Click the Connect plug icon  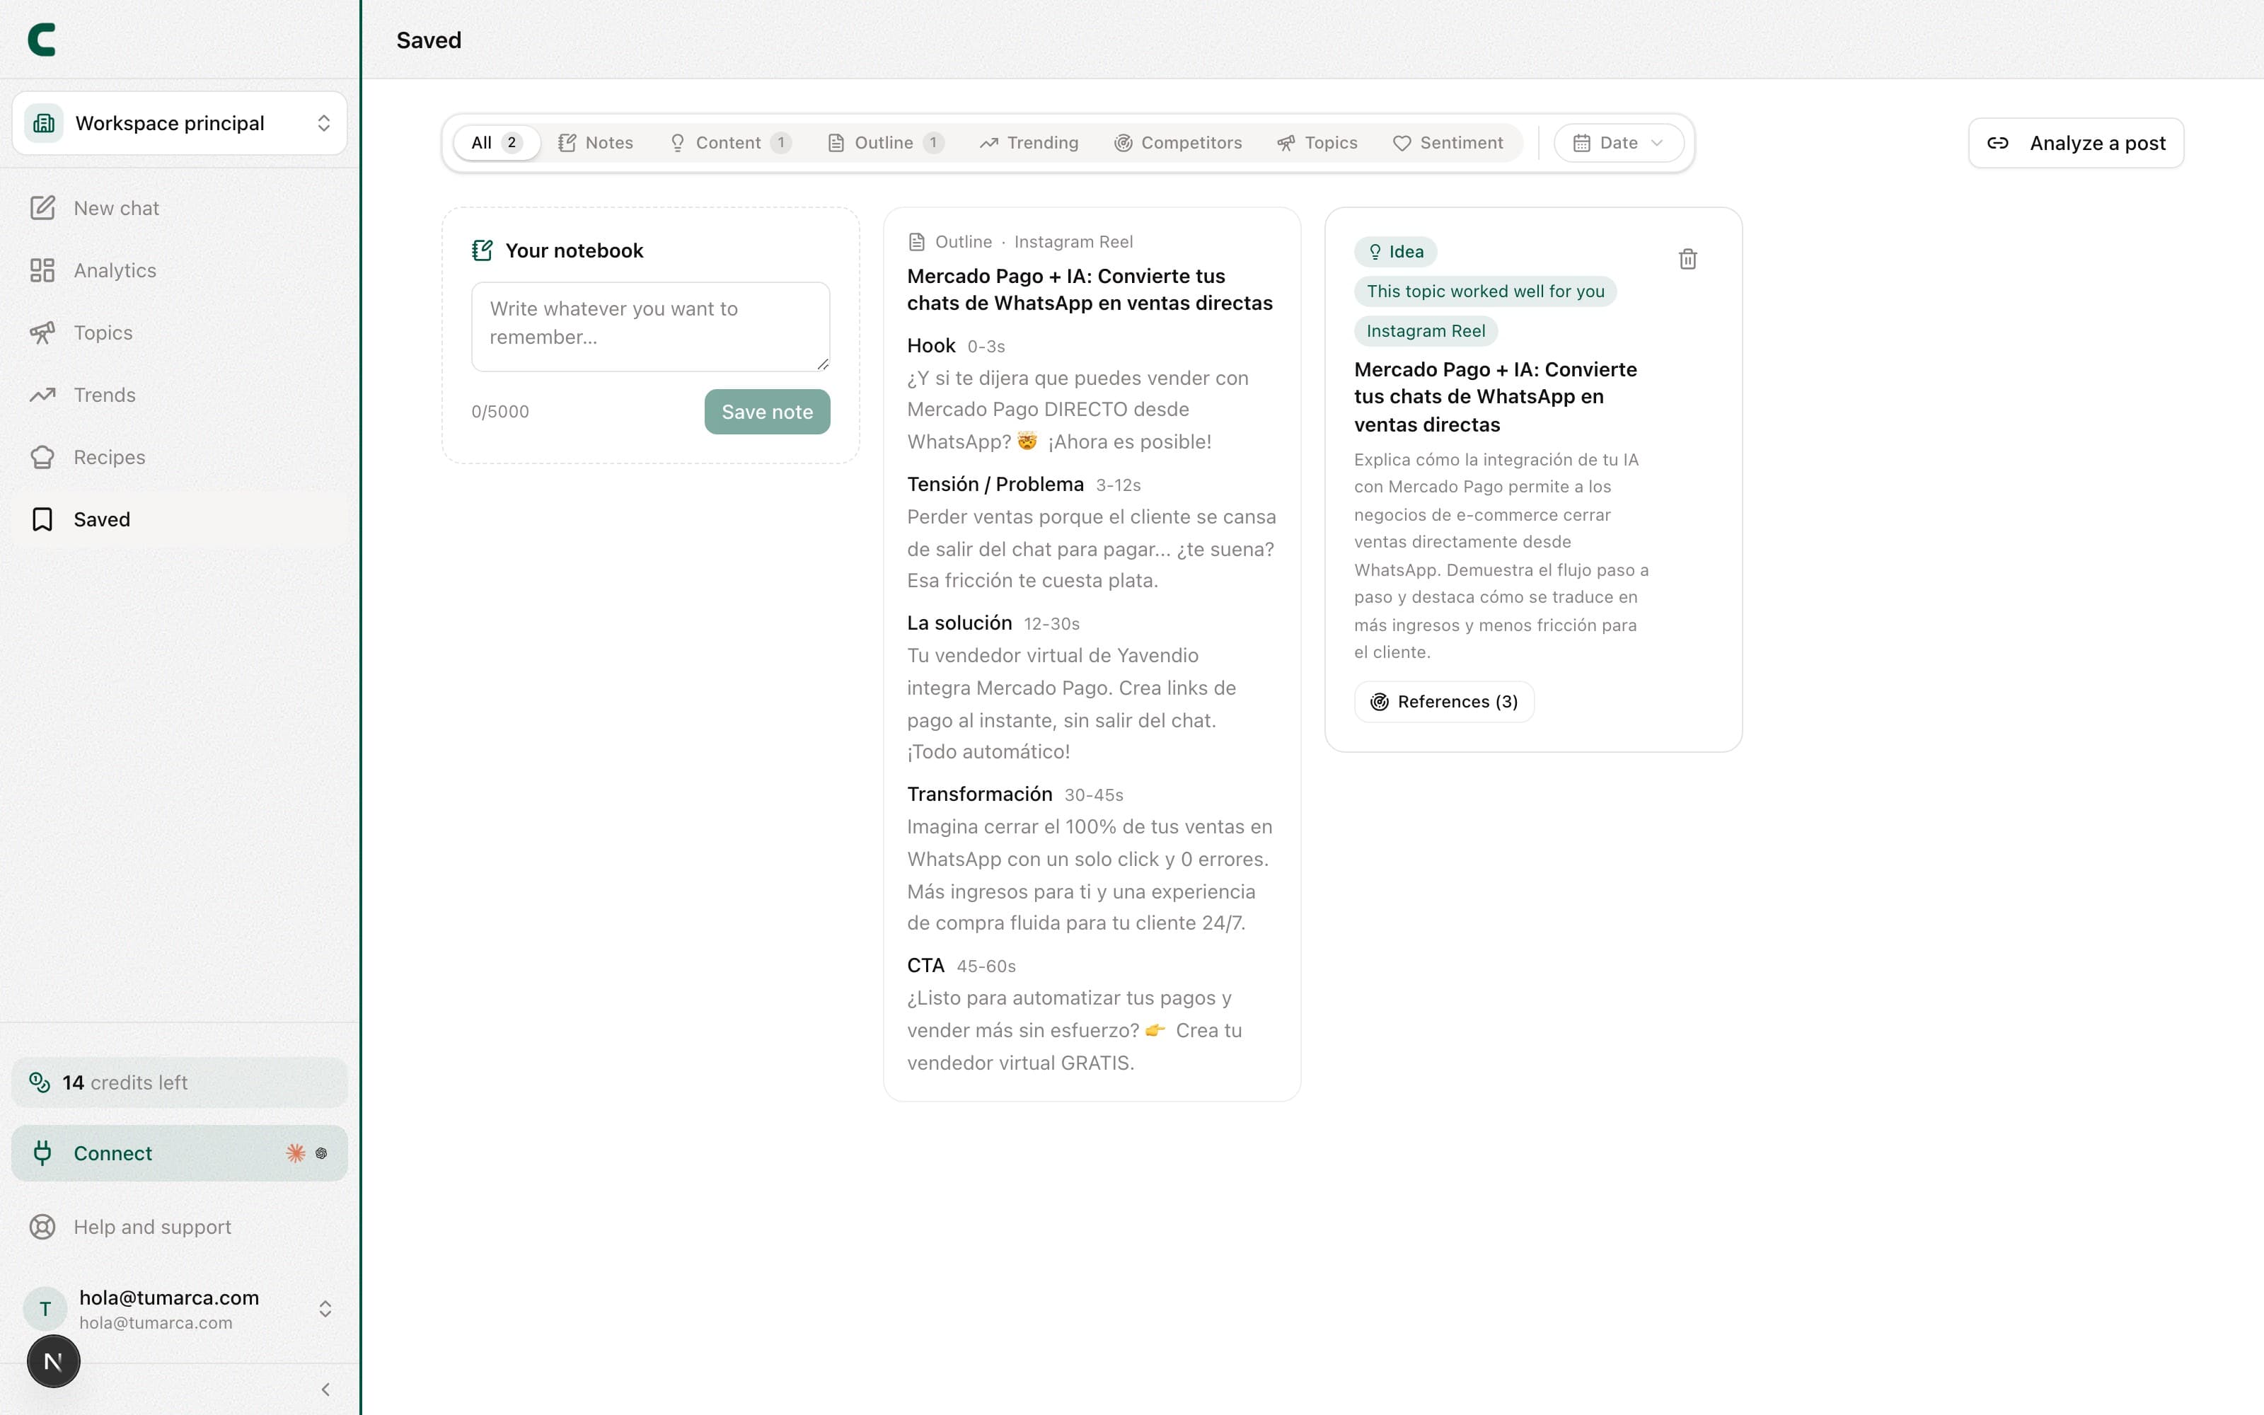(42, 1153)
